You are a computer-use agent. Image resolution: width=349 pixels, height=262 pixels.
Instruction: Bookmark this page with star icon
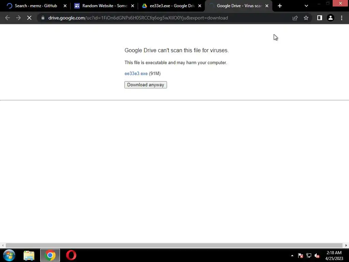coord(306,18)
